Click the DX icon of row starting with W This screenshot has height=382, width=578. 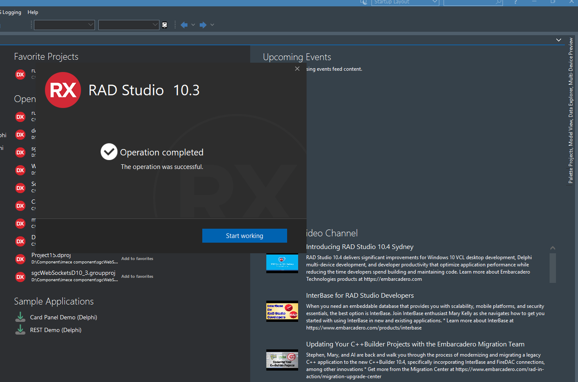20,170
